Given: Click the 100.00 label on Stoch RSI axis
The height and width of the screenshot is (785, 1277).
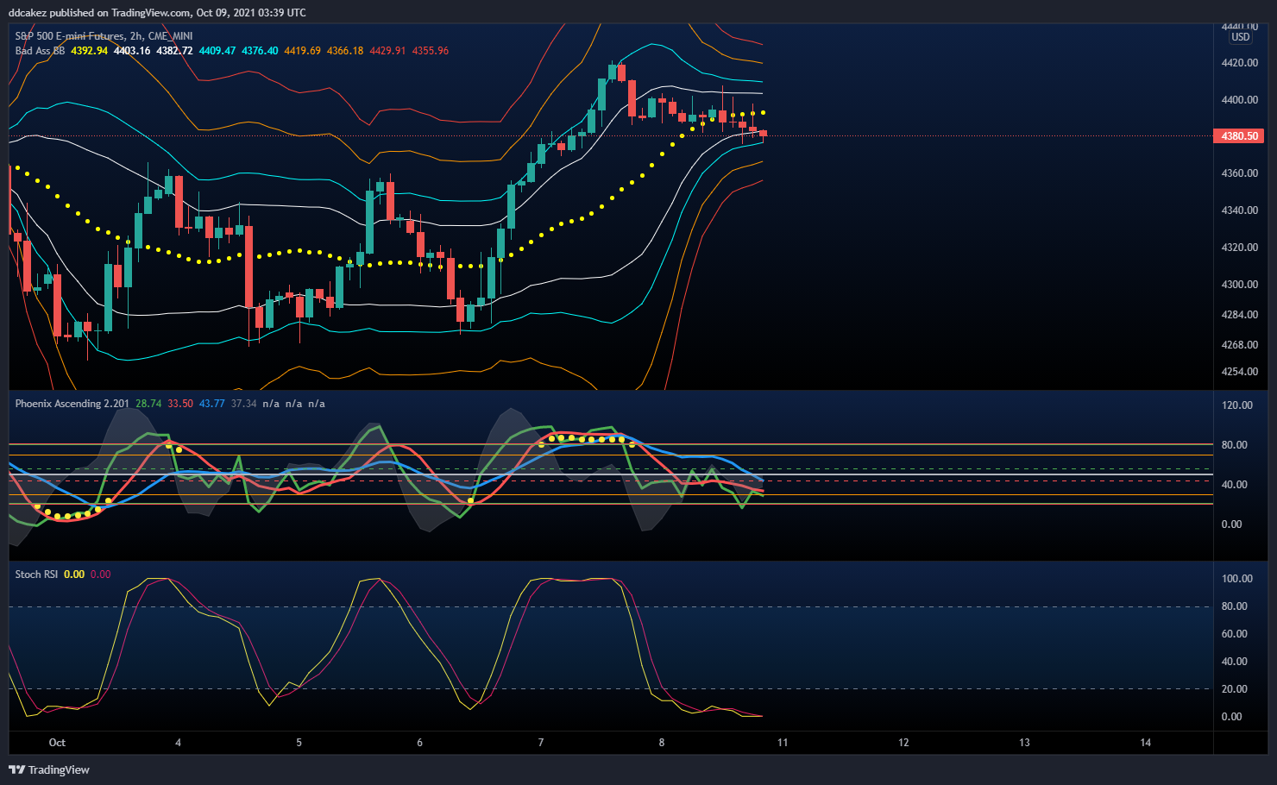Looking at the screenshot, I should point(1237,579).
